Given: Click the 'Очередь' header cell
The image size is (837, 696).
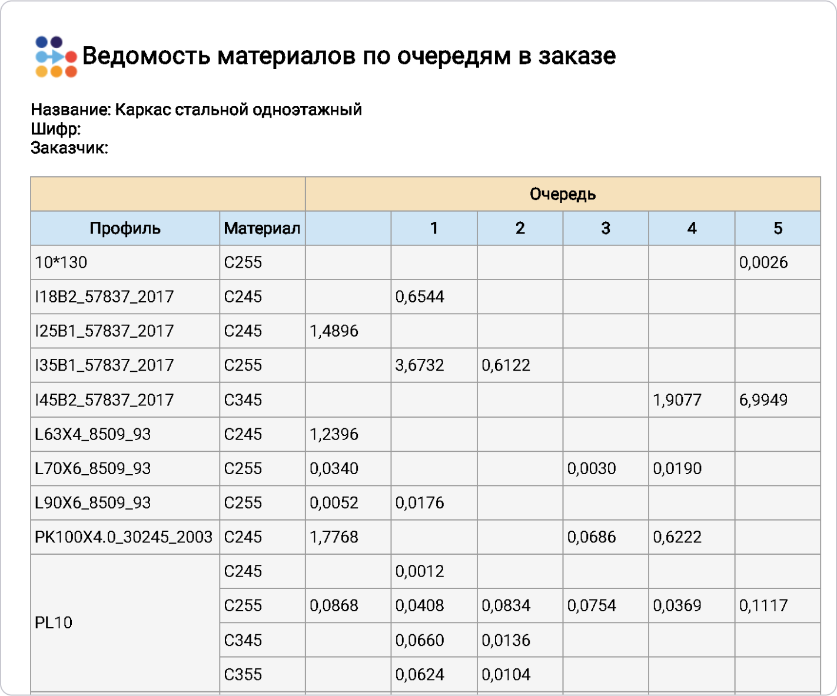Looking at the screenshot, I should (x=563, y=194).
